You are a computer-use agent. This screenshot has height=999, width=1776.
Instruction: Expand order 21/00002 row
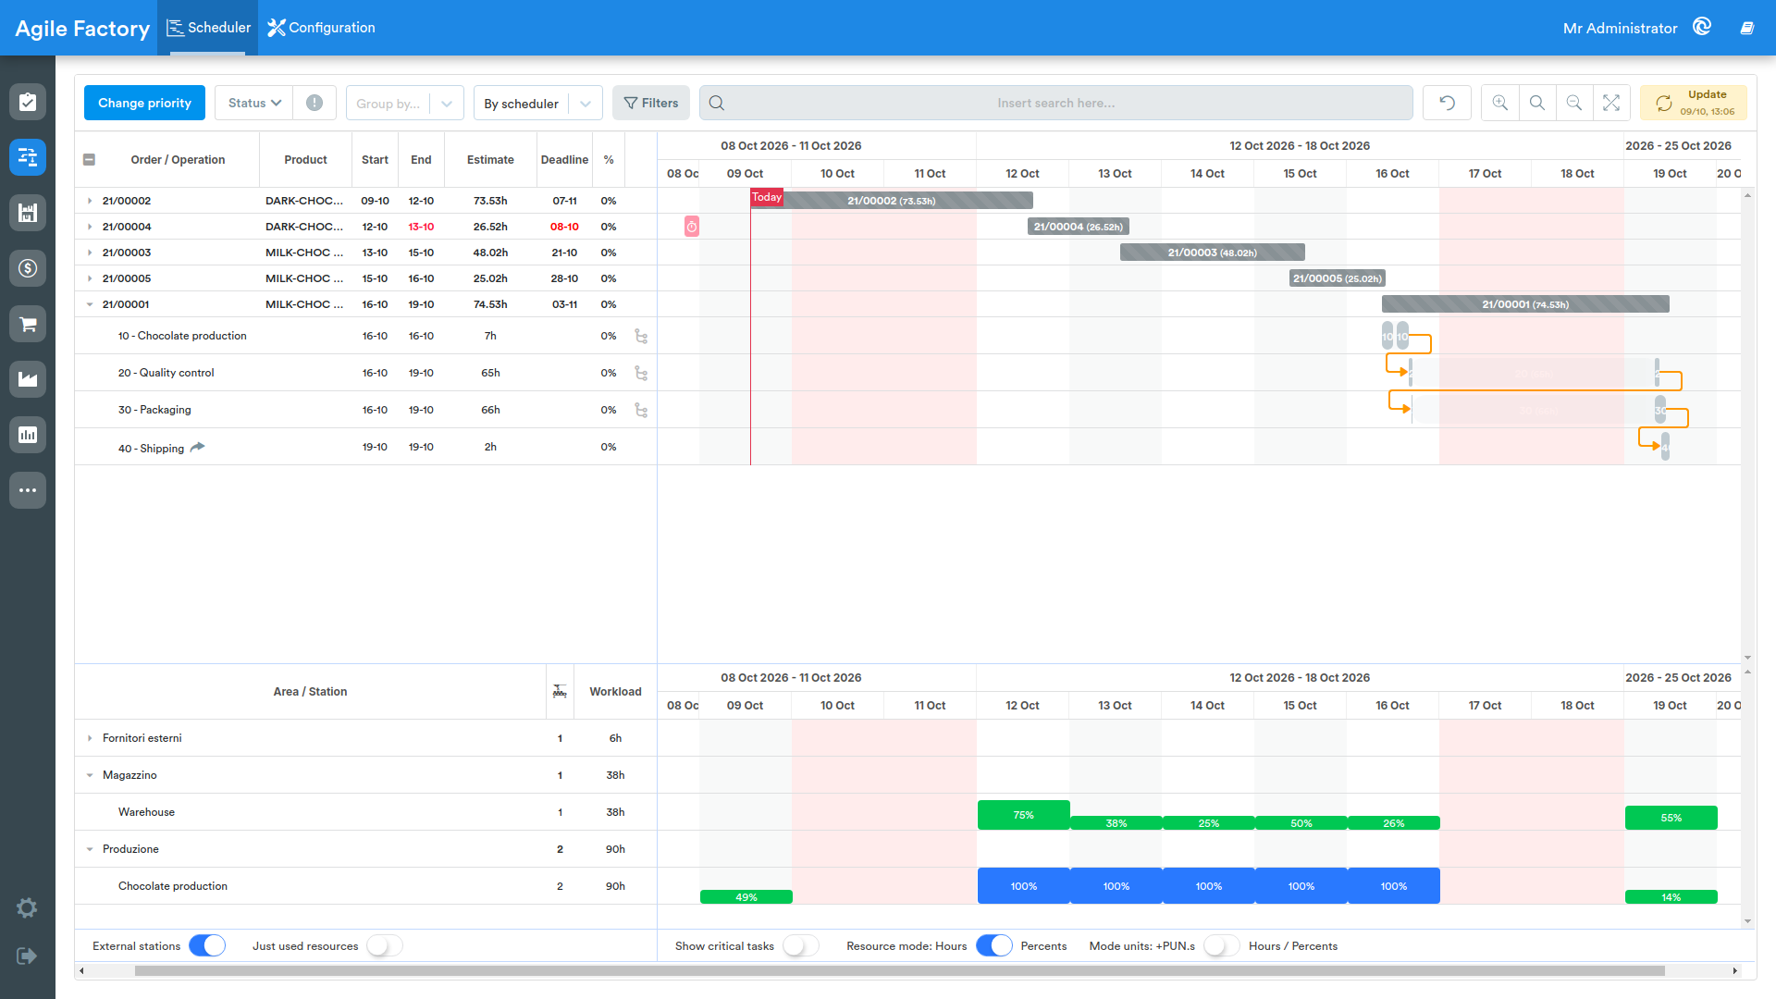point(90,201)
